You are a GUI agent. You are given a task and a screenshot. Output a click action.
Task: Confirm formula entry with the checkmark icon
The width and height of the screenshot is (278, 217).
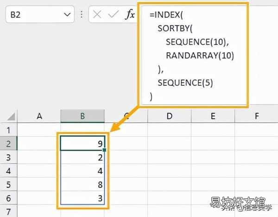tap(113, 14)
